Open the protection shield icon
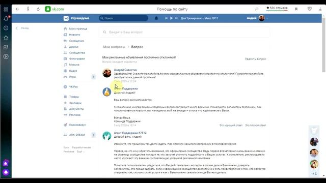 (x=310, y=9)
